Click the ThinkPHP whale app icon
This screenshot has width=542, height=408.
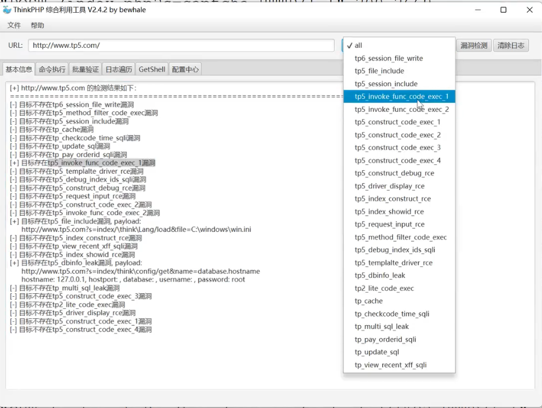click(x=6, y=10)
